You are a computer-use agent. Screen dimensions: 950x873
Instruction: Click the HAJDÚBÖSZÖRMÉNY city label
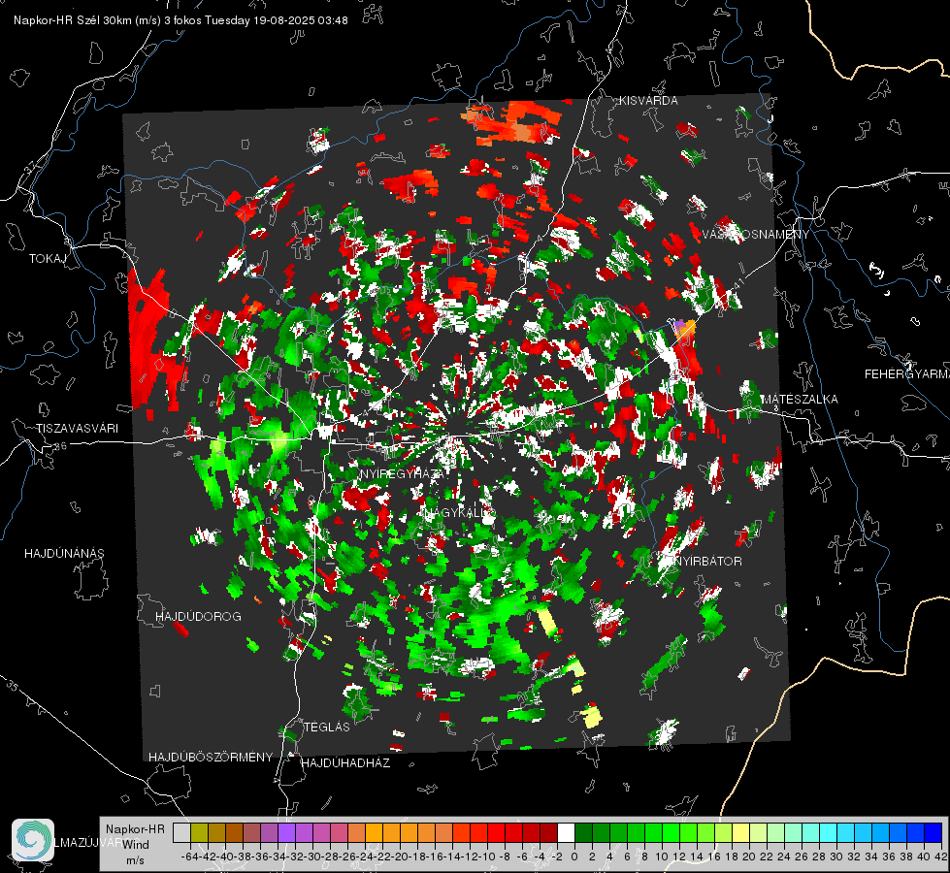click(211, 758)
